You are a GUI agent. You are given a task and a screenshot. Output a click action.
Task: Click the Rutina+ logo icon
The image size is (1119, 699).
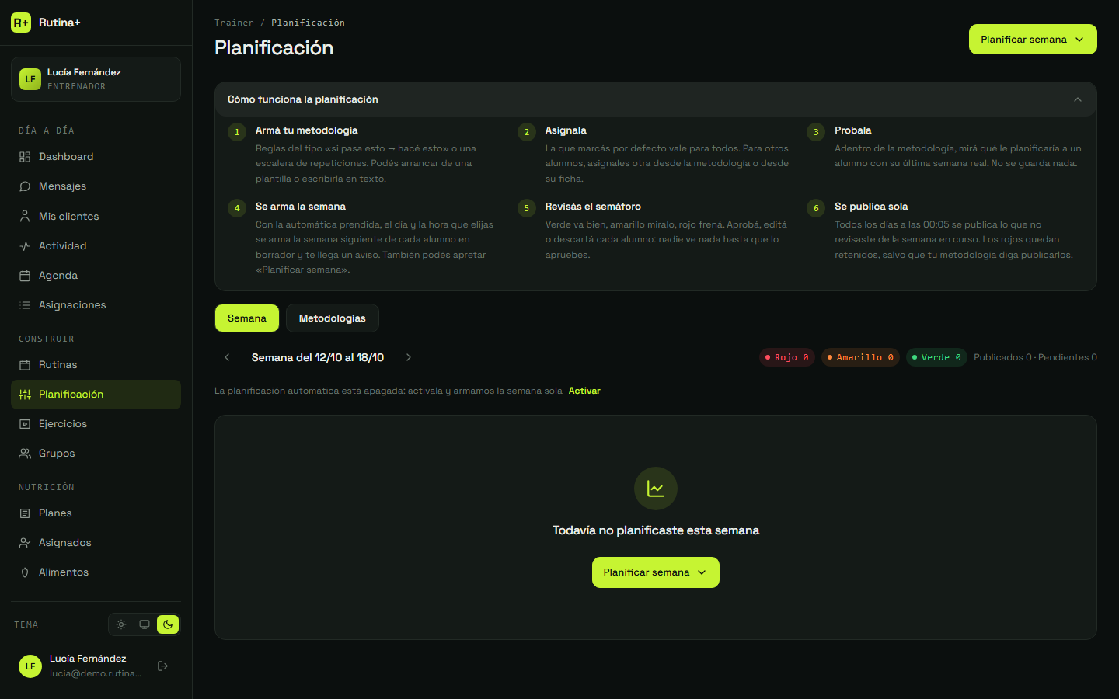tap(21, 23)
